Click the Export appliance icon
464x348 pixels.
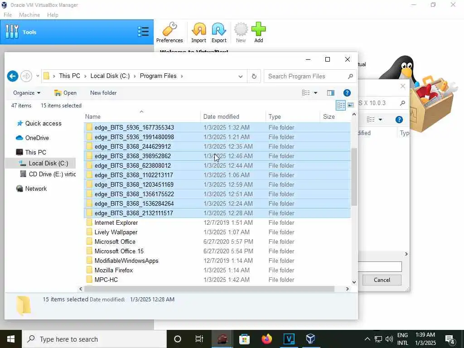click(x=219, y=33)
